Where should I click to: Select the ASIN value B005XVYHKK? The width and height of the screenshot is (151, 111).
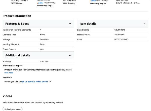(x=121, y=40)
